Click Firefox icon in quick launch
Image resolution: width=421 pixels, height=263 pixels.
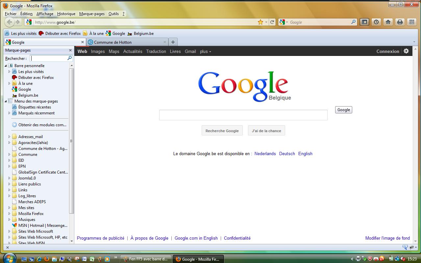[x=46, y=259]
